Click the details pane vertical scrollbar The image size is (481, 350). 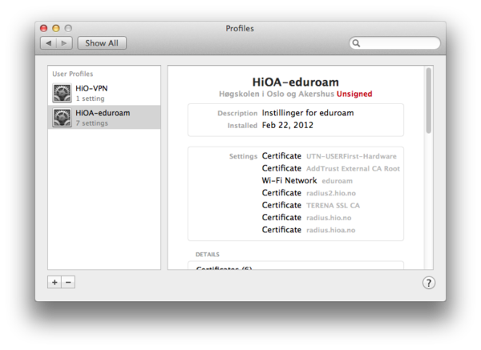coord(429,101)
